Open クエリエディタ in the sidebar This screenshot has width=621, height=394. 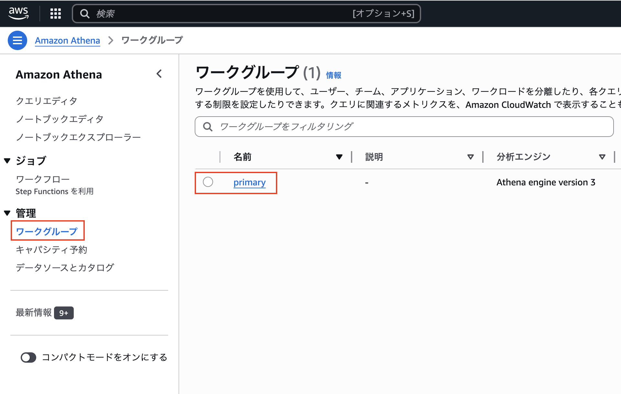tap(47, 101)
